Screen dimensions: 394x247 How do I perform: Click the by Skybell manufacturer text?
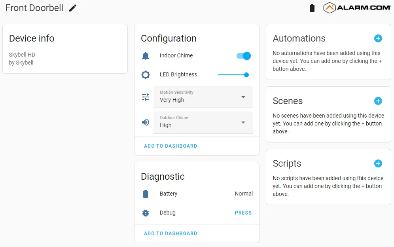tap(21, 63)
